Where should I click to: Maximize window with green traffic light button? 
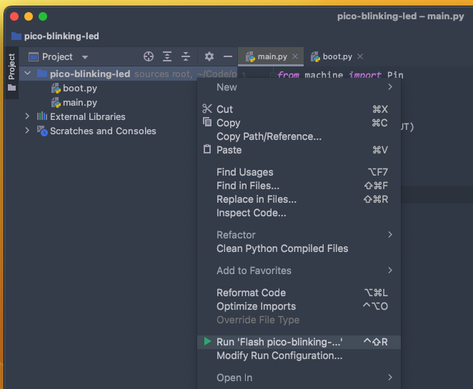pyautogui.click(x=43, y=16)
